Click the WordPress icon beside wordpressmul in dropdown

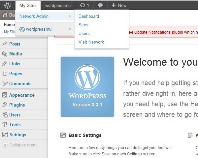coord(22,29)
